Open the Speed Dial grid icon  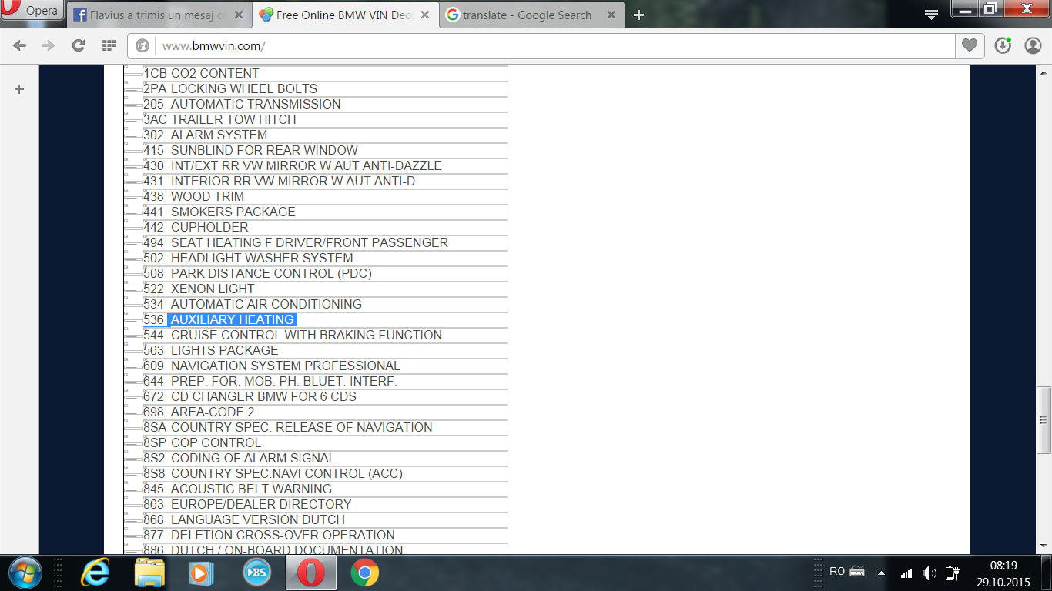(x=109, y=46)
